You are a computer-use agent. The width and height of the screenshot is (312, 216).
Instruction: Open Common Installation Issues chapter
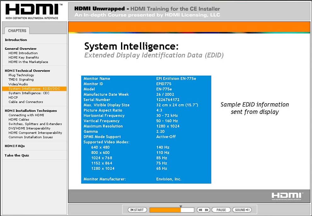click(x=31, y=137)
